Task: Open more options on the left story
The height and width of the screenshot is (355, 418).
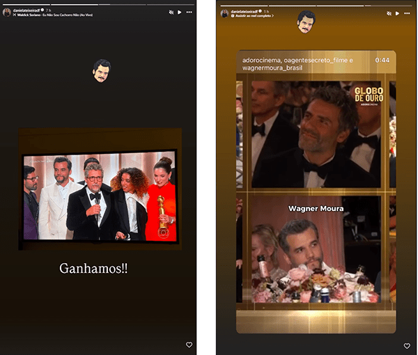Action: point(189,12)
